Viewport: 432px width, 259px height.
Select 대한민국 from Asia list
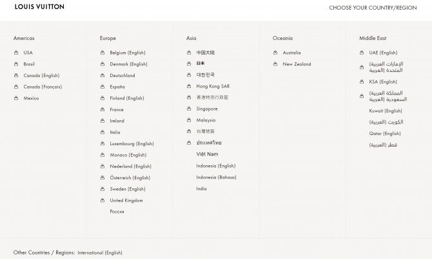pos(205,75)
